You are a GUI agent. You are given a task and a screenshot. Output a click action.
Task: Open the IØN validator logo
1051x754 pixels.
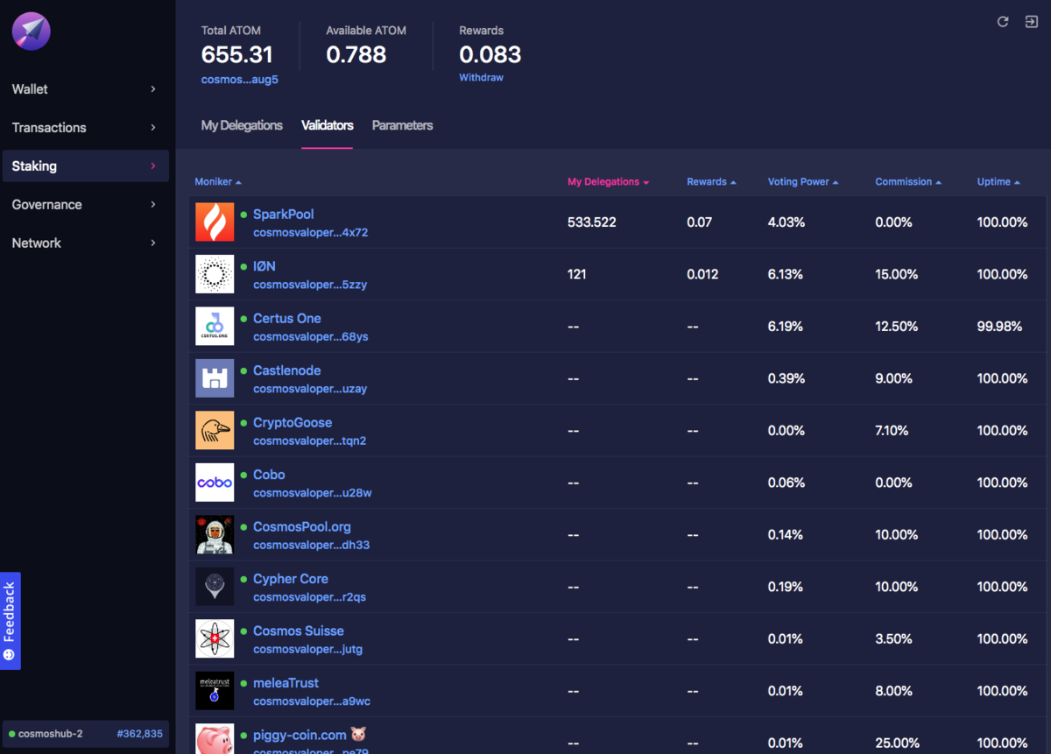click(x=215, y=274)
